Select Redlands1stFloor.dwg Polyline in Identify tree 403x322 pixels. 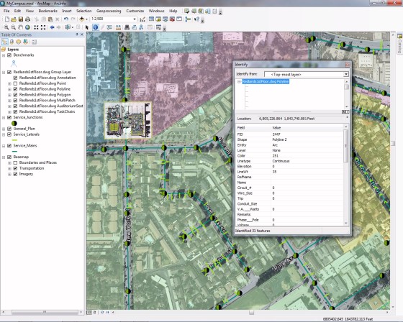266,81
